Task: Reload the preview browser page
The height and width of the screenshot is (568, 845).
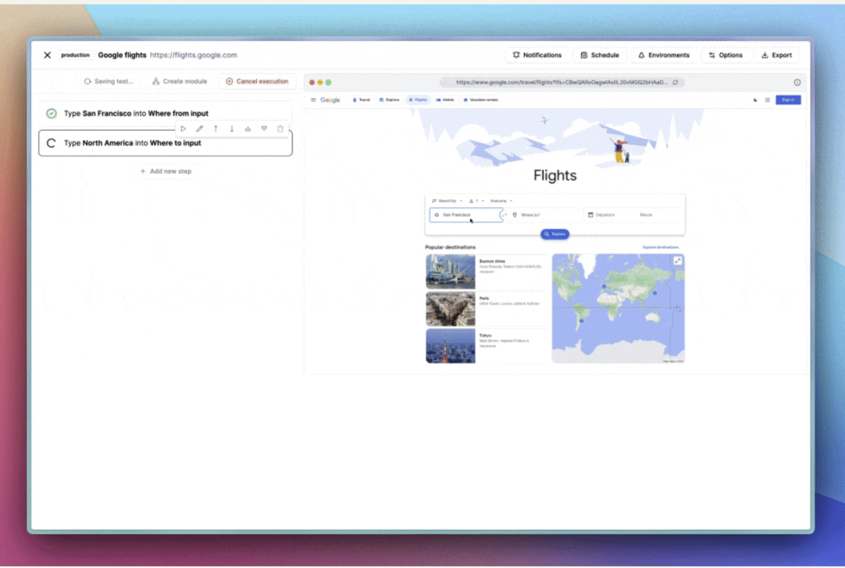Action: 675,82
